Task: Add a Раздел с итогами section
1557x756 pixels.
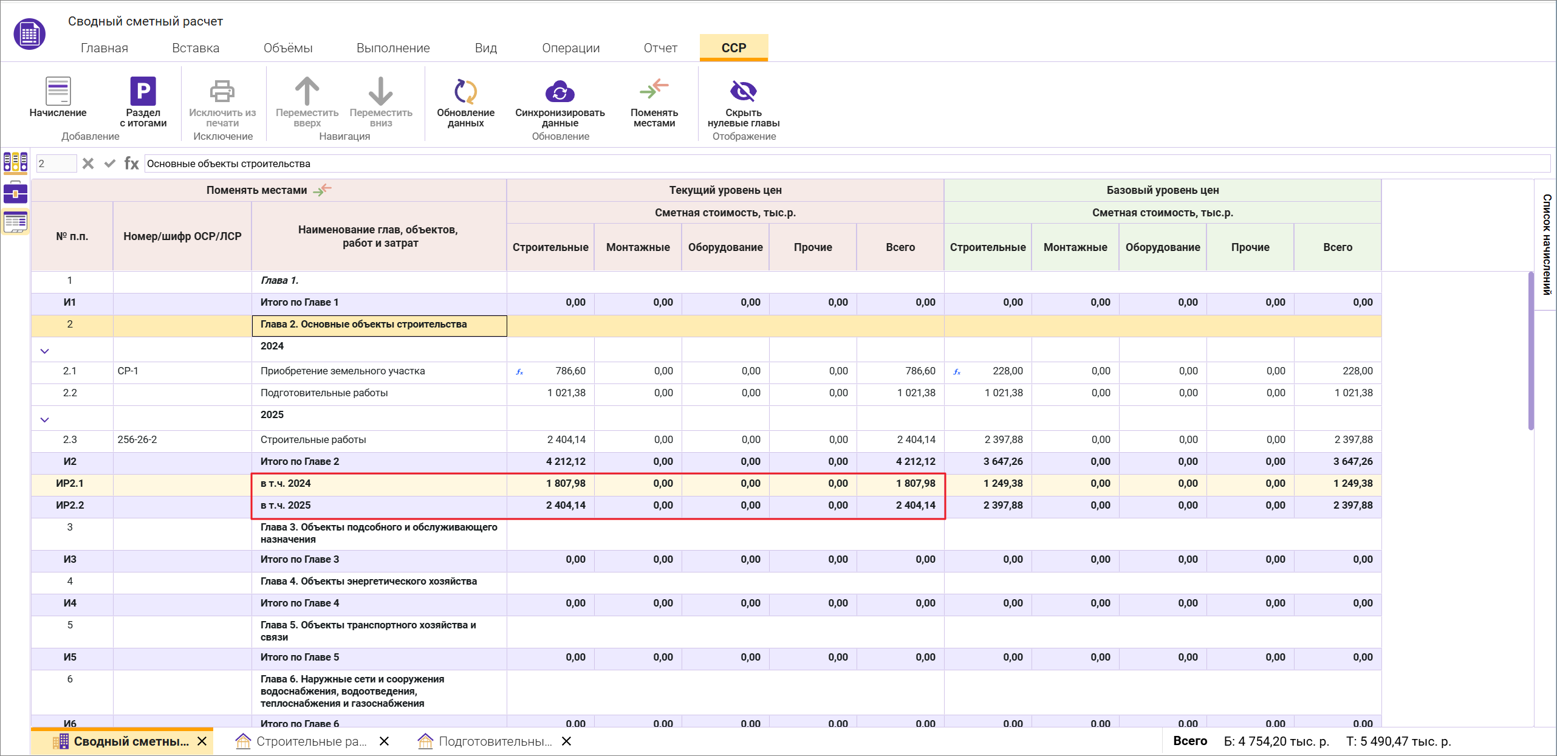Action: (143, 91)
